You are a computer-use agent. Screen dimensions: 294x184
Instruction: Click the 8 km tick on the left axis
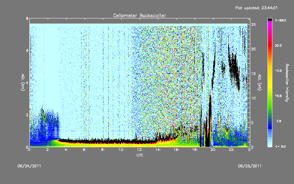(27, 18)
